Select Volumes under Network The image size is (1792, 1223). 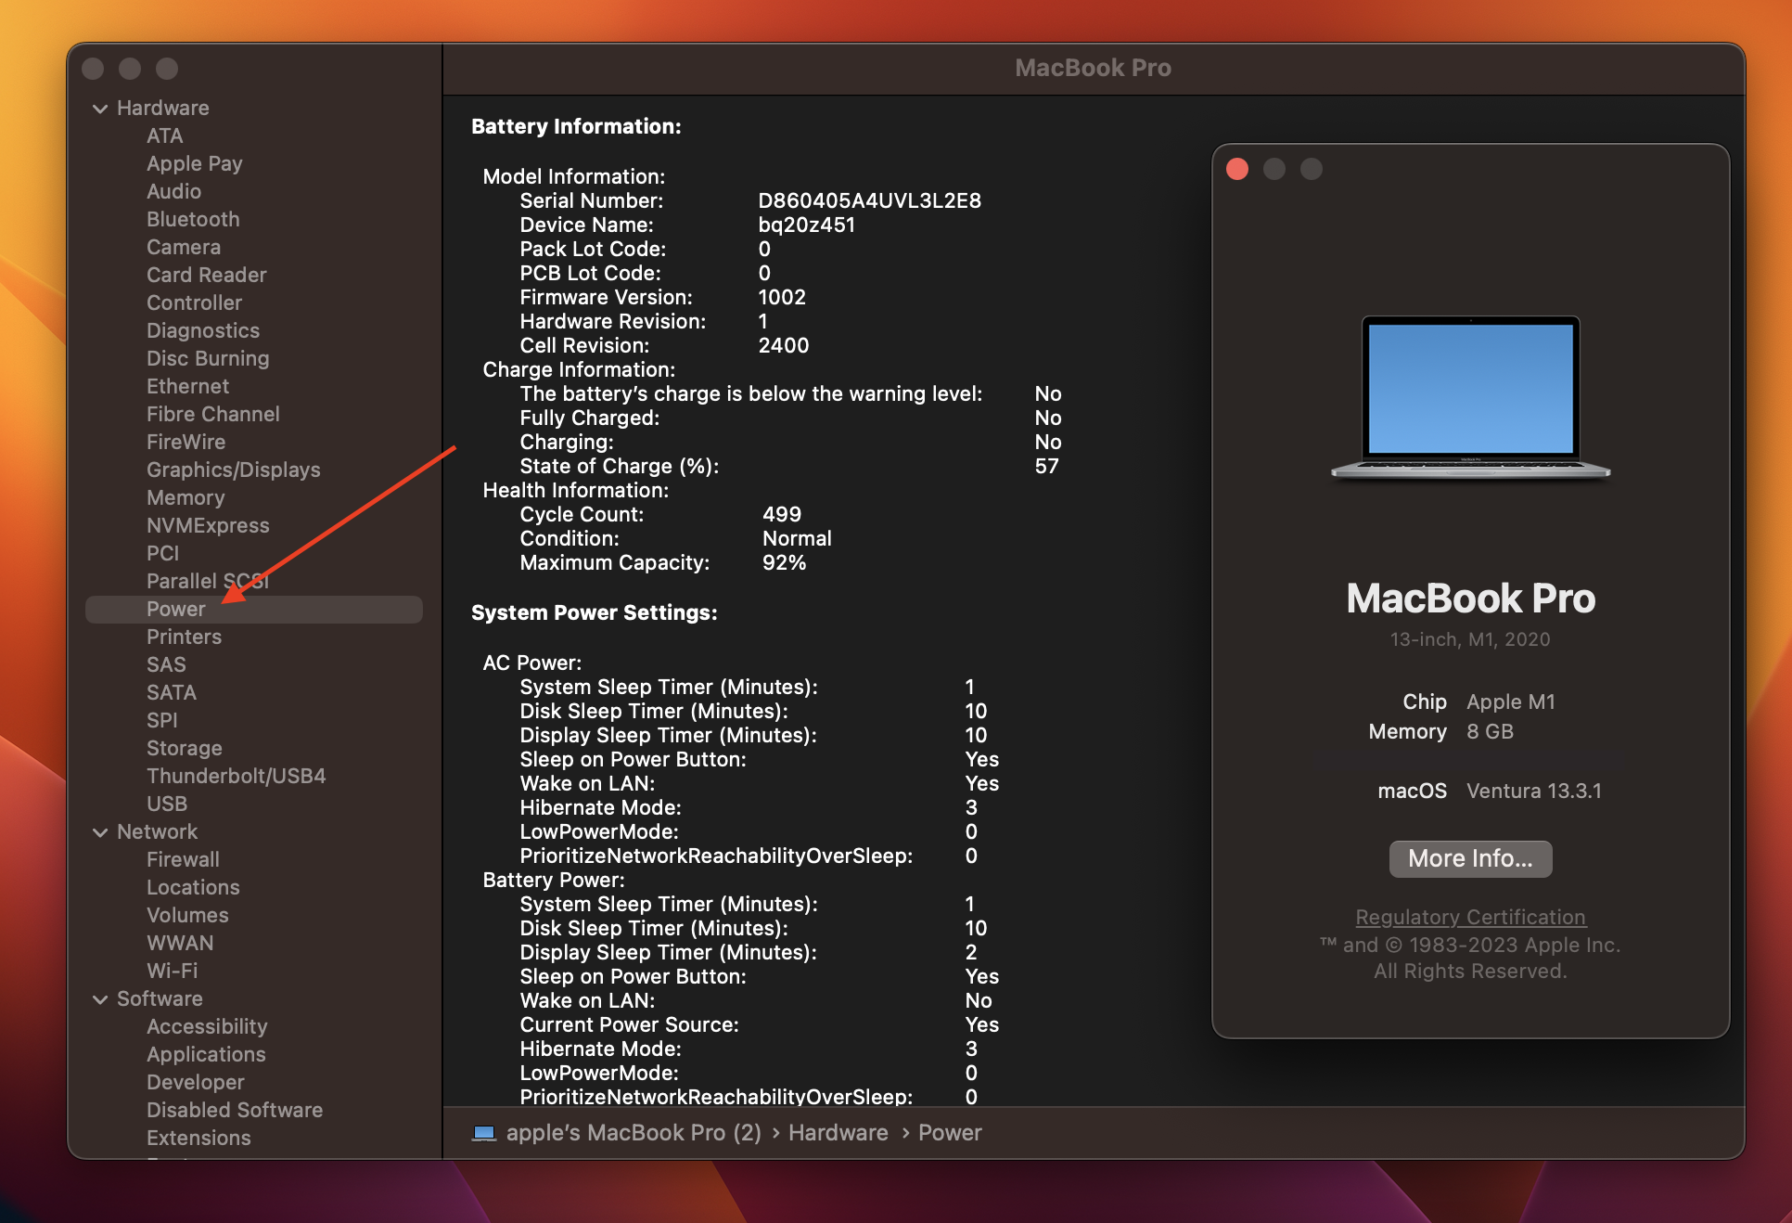coord(187,915)
